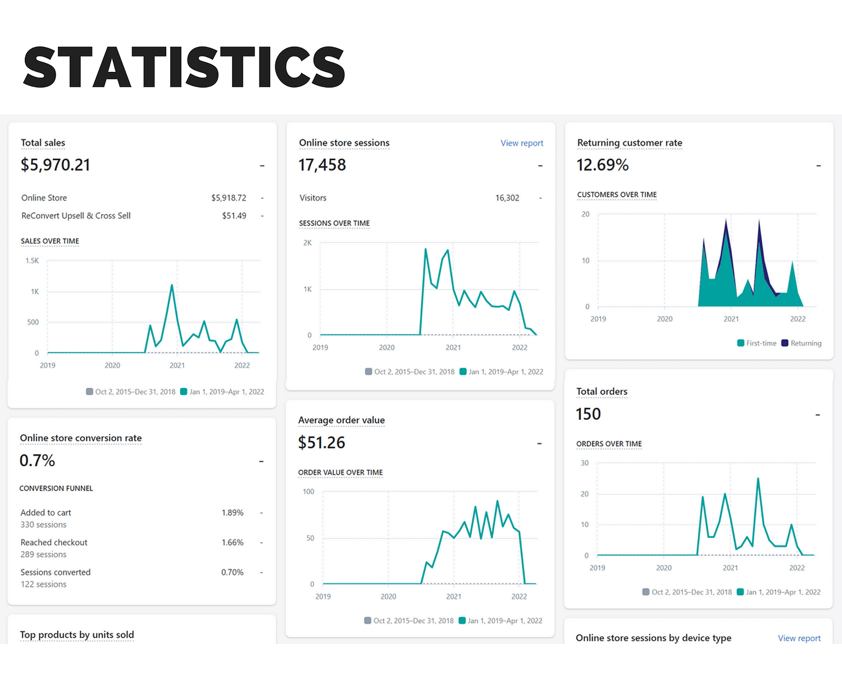Click teal Jan 1, 2019 swatch in Total sales legend

[x=184, y=392]
